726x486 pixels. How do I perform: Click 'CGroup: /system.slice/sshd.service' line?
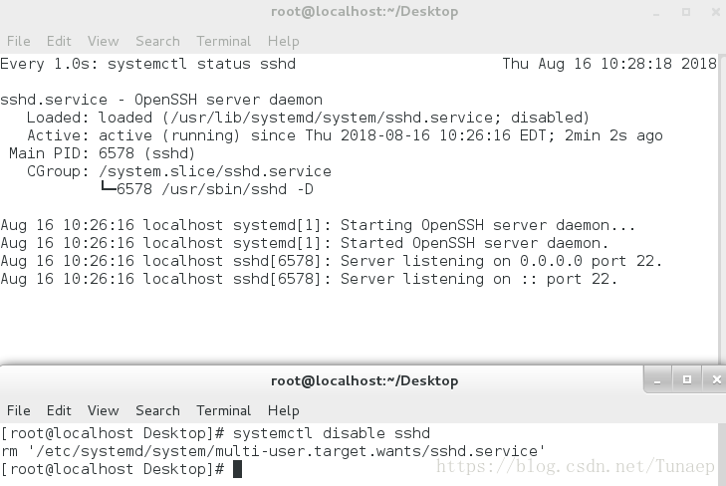pos(179,171)
